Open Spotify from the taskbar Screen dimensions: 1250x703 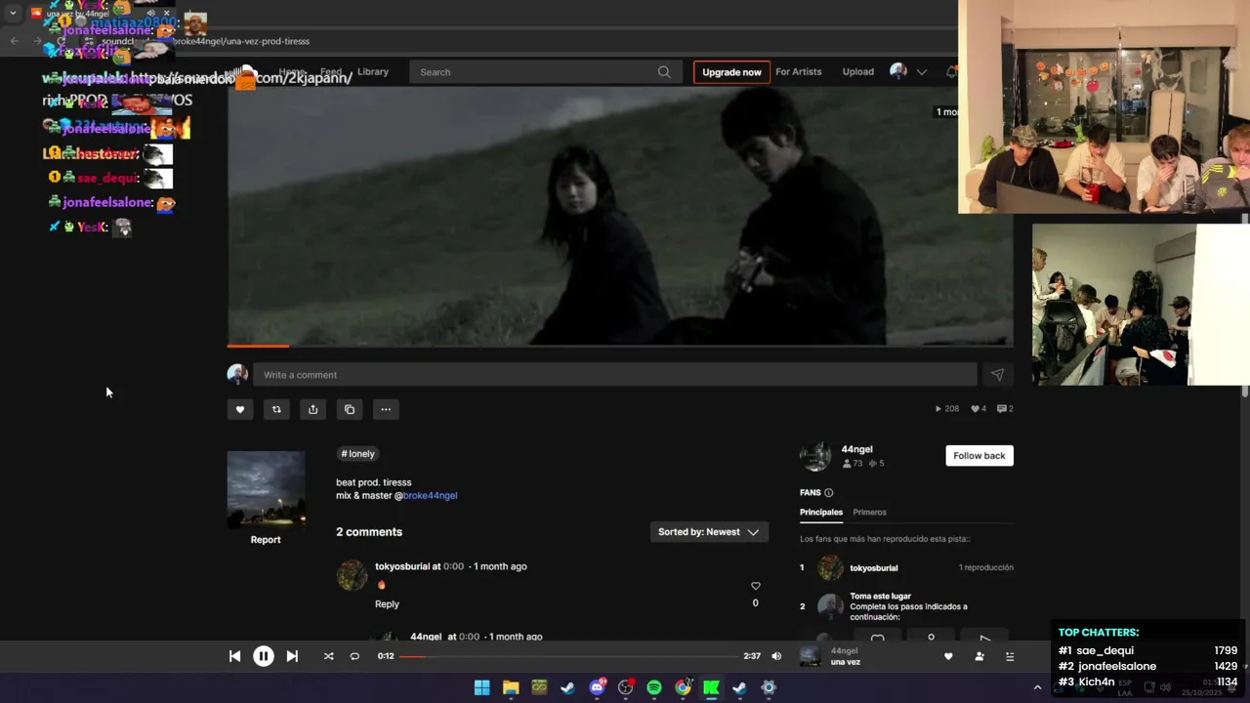[654, 687]
